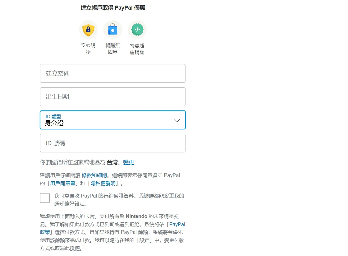Click the 變更 link to change nationality
The width and height of the screenshot is (348, 256).
click(x=129, y=162)
